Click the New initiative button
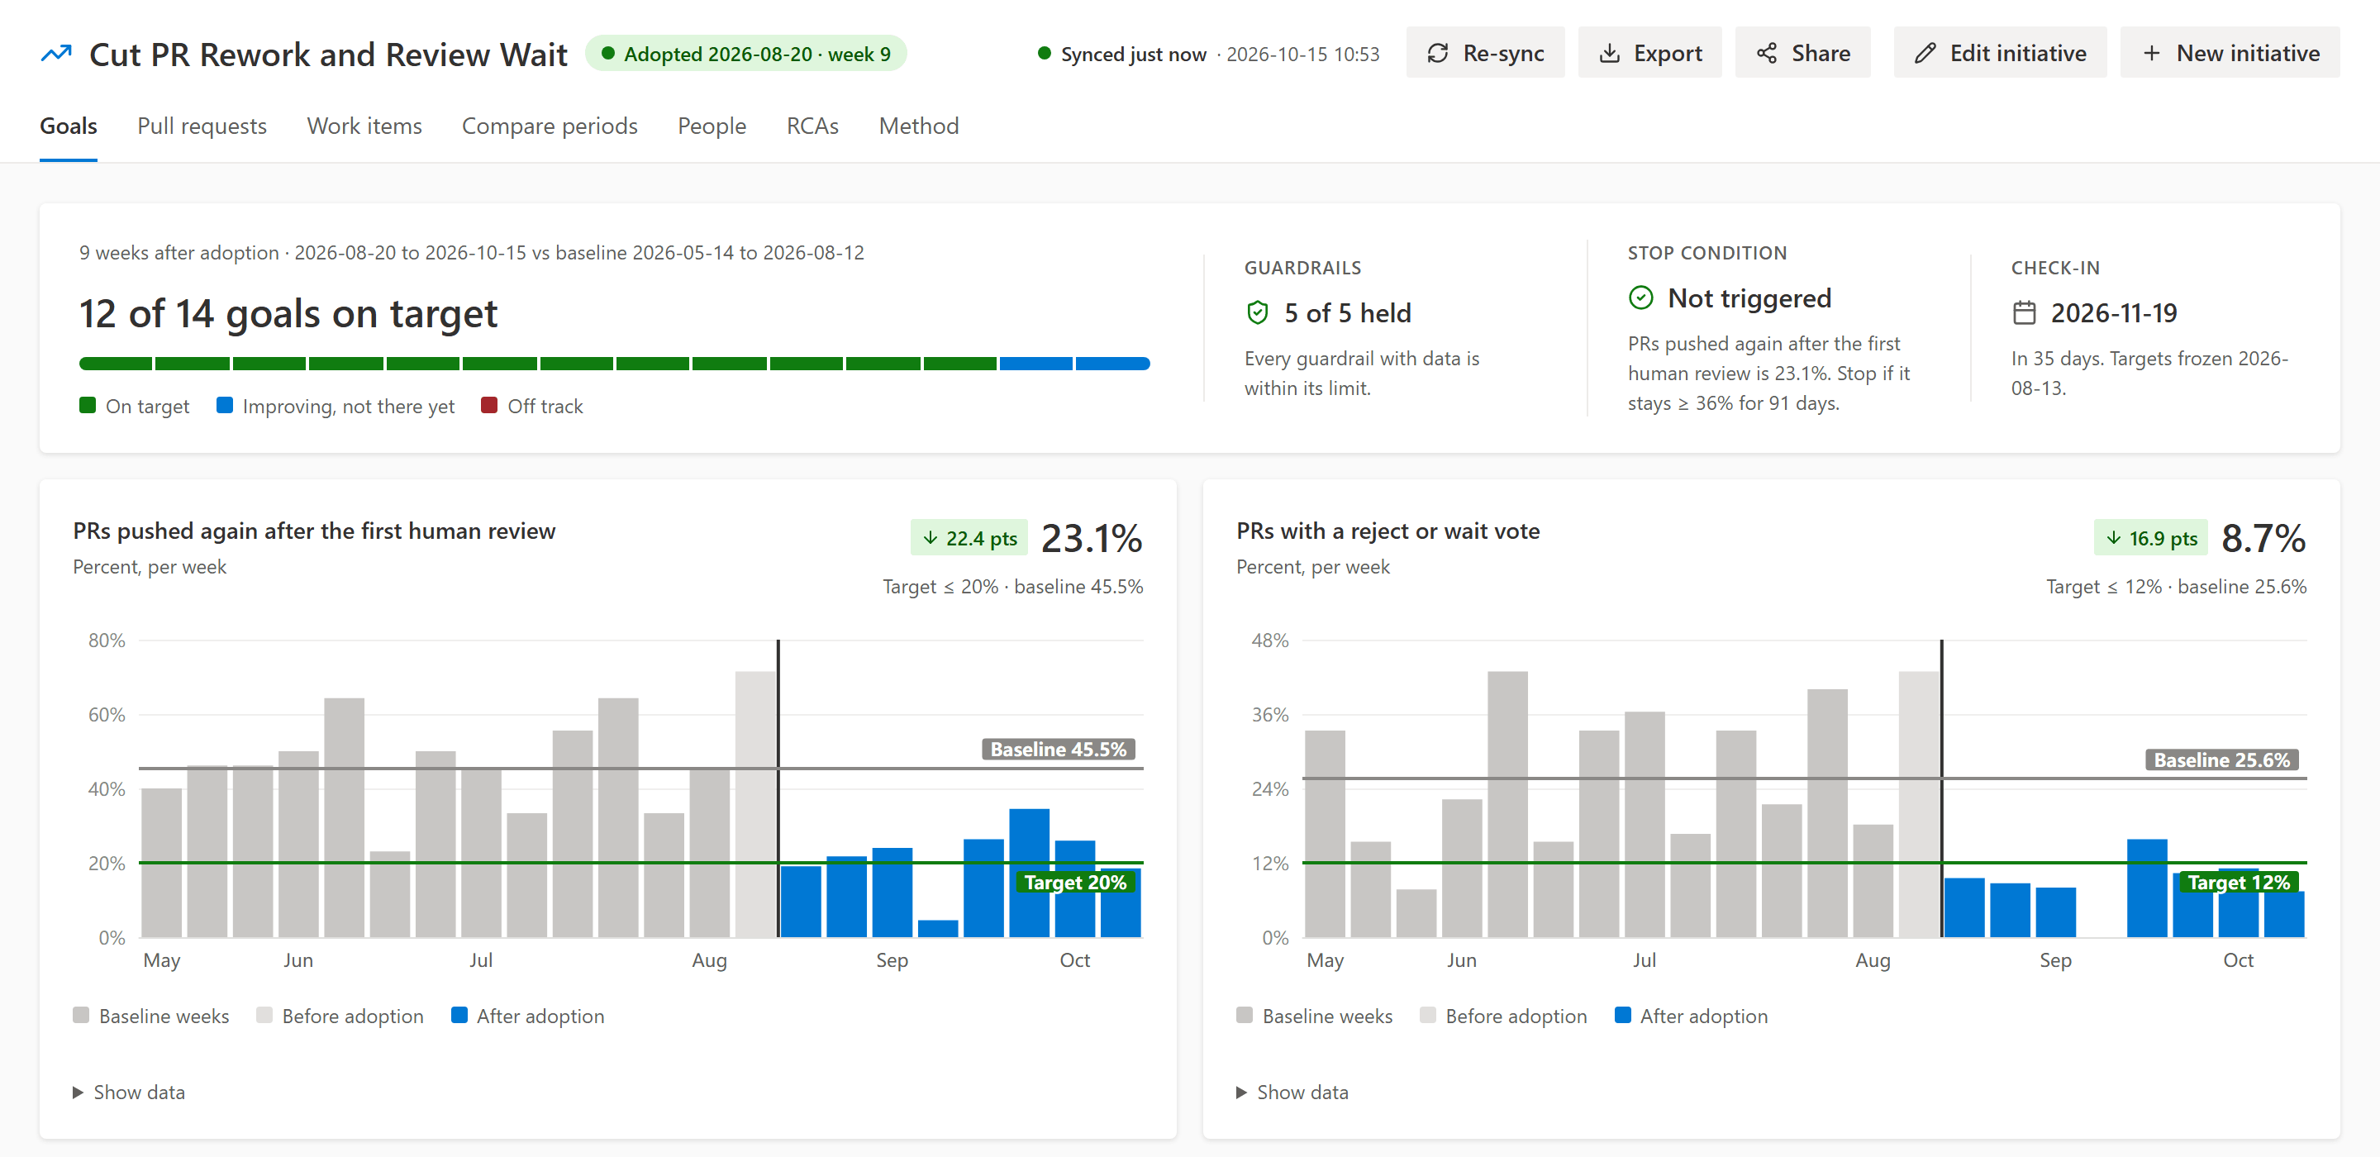2380x1157 pixels. click(x=2230, y=54)
